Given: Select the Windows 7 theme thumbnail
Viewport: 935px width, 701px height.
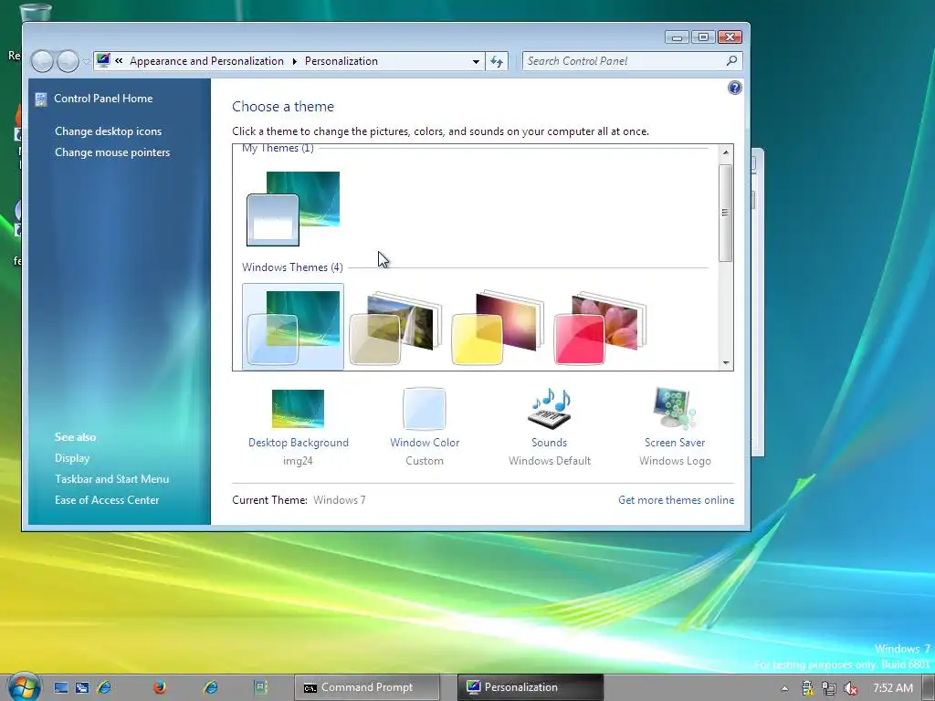Looking at the screenshot, I should click(x=293, y=327).
